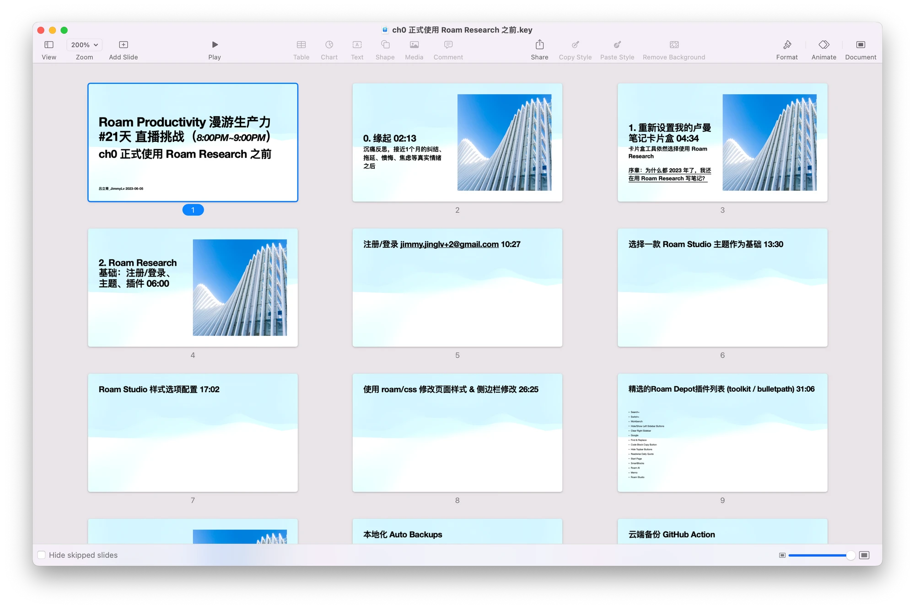Select slide 9 Roam Depot插件列表

coord(722,433)
